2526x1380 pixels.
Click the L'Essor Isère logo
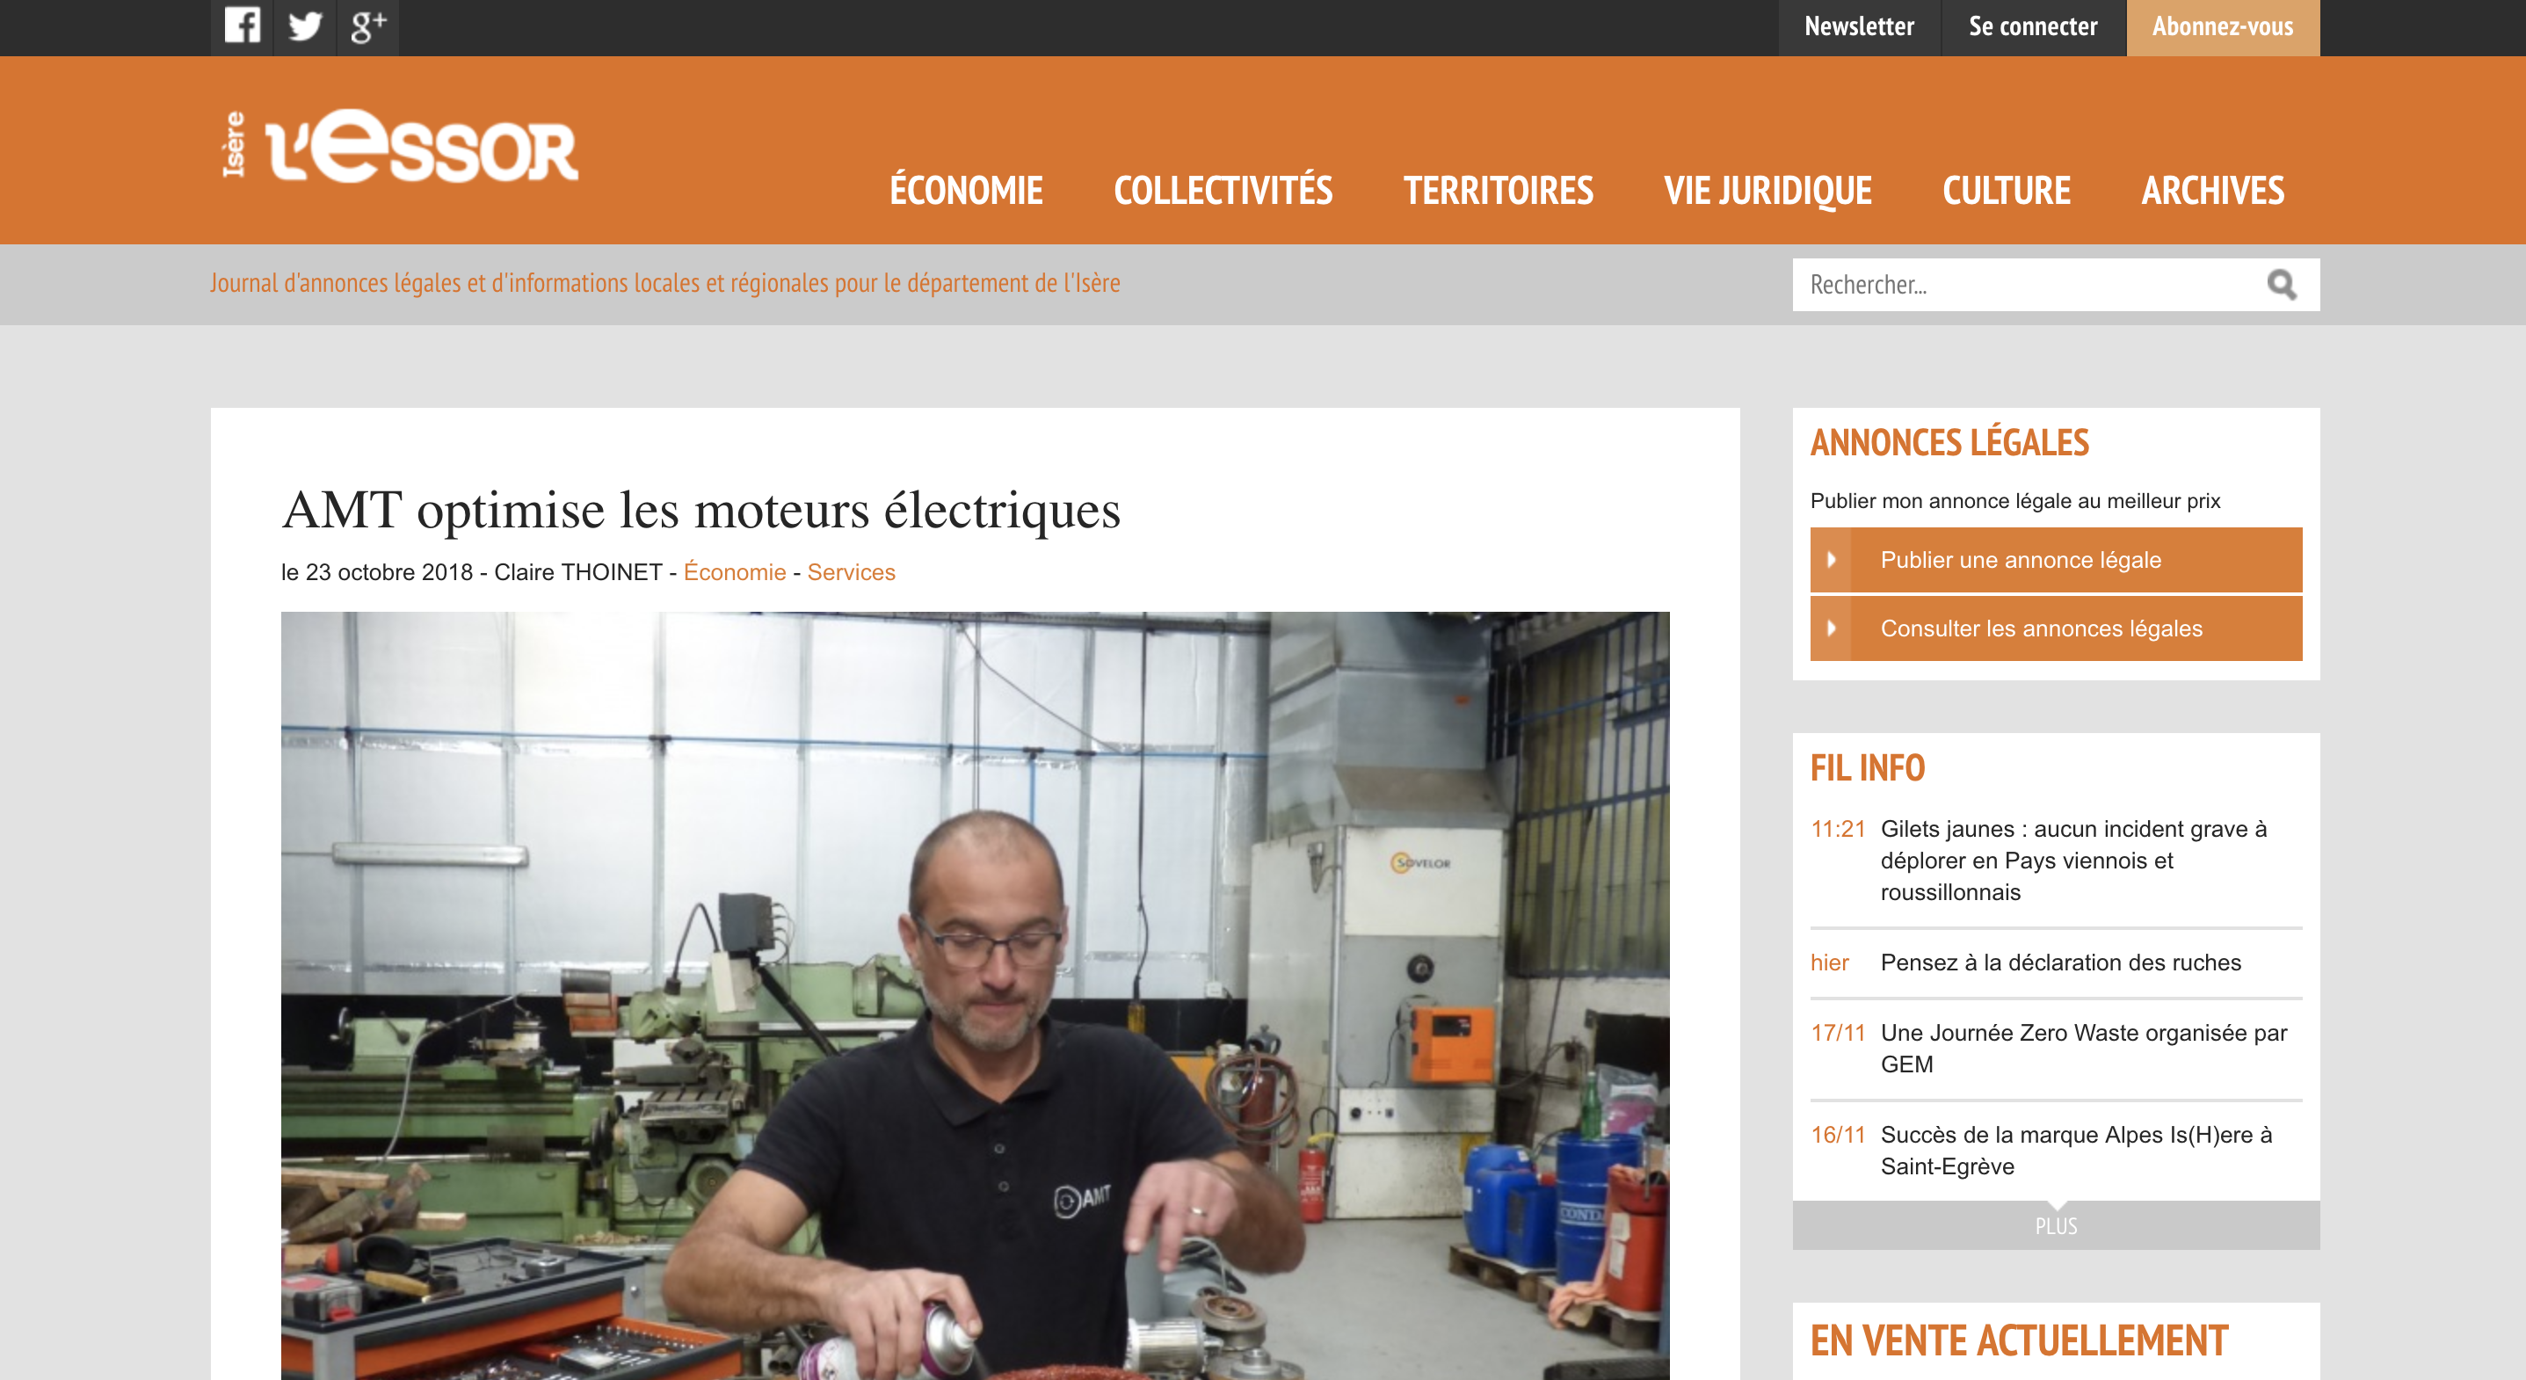pyautogui.click(x=400, y=147)
